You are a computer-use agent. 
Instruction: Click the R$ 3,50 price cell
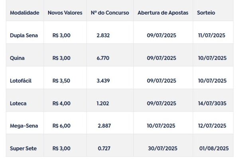pos(61,81)
